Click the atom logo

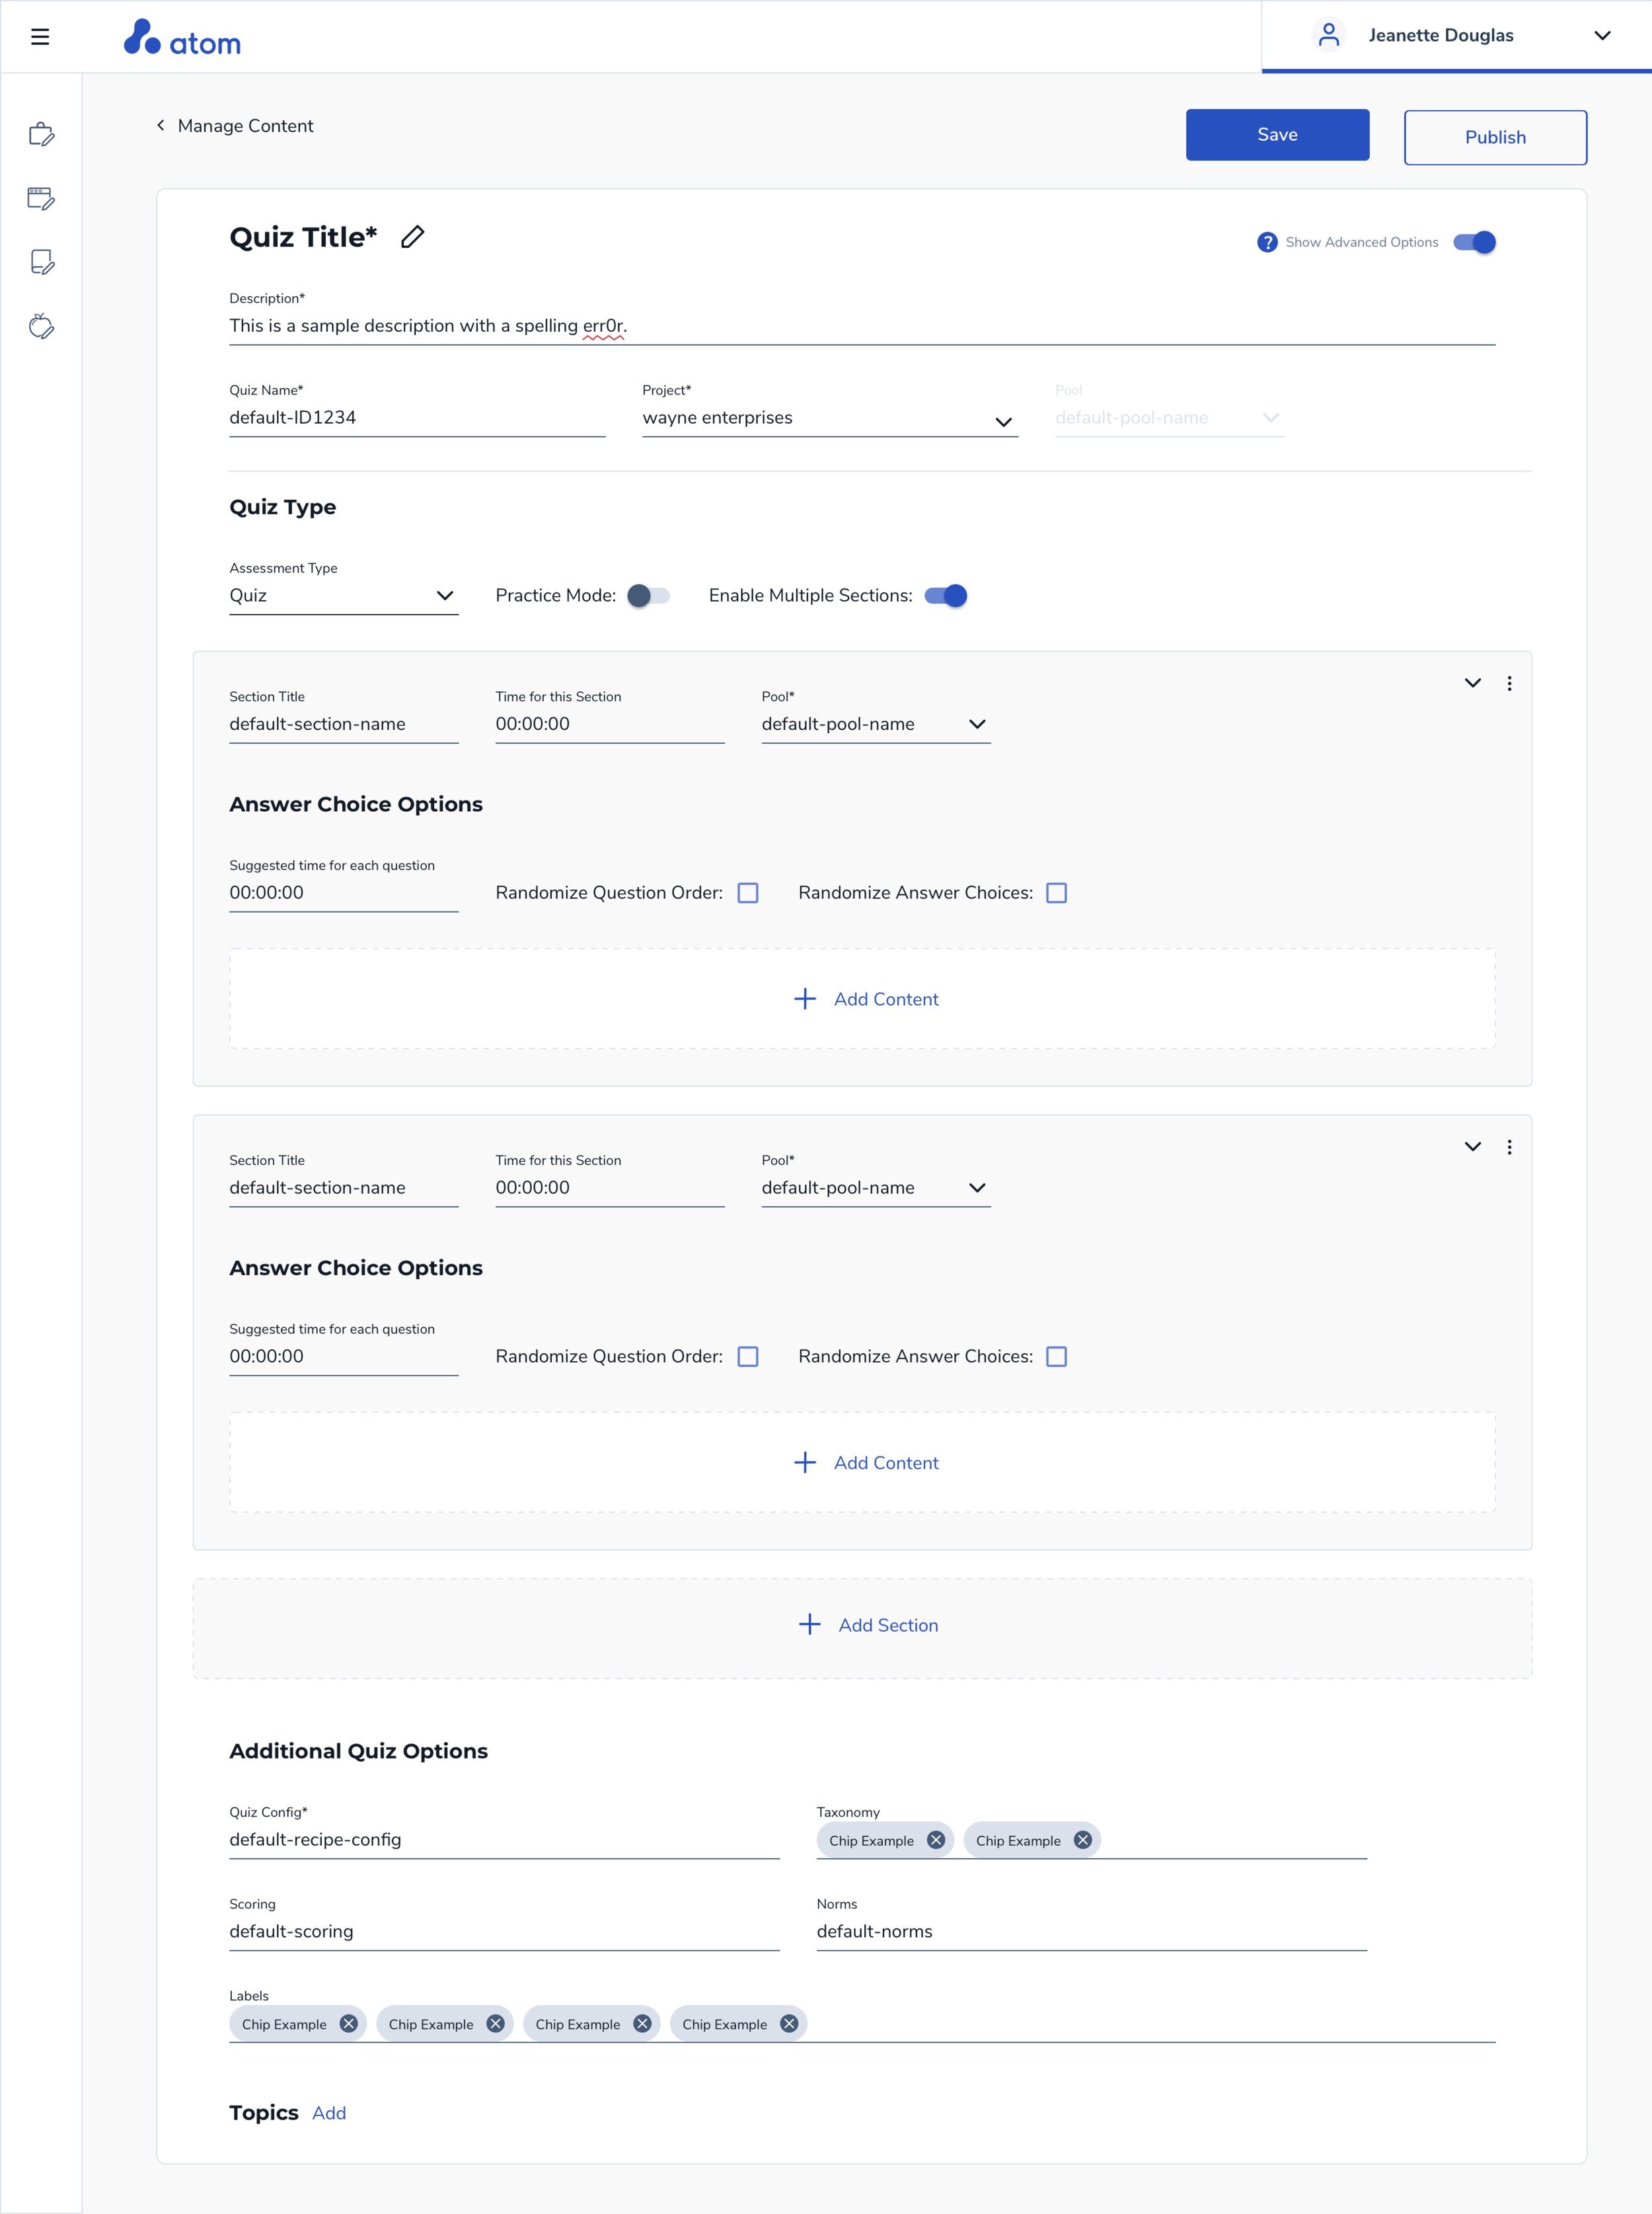182,38
